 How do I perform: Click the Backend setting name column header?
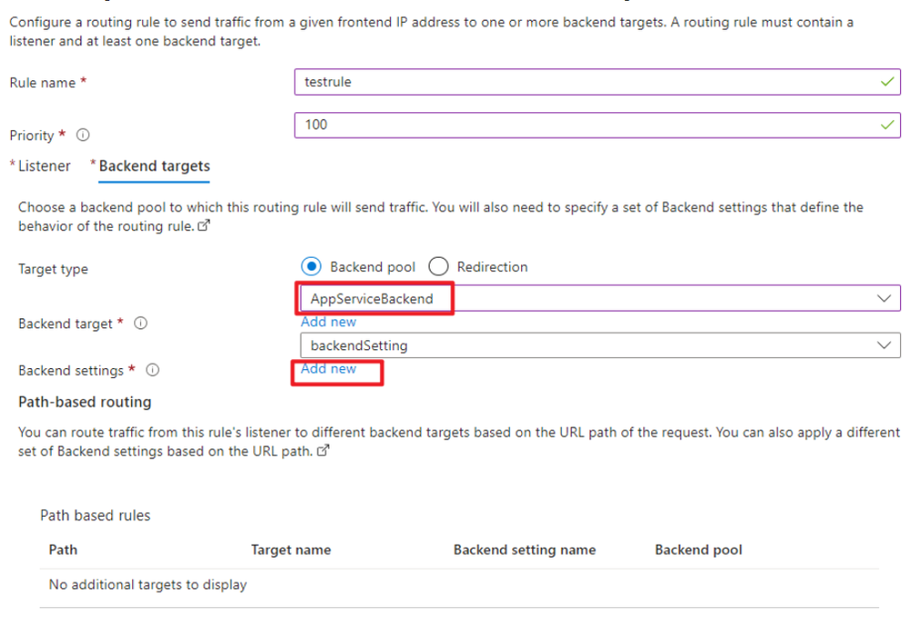click(x=524, y=550)
